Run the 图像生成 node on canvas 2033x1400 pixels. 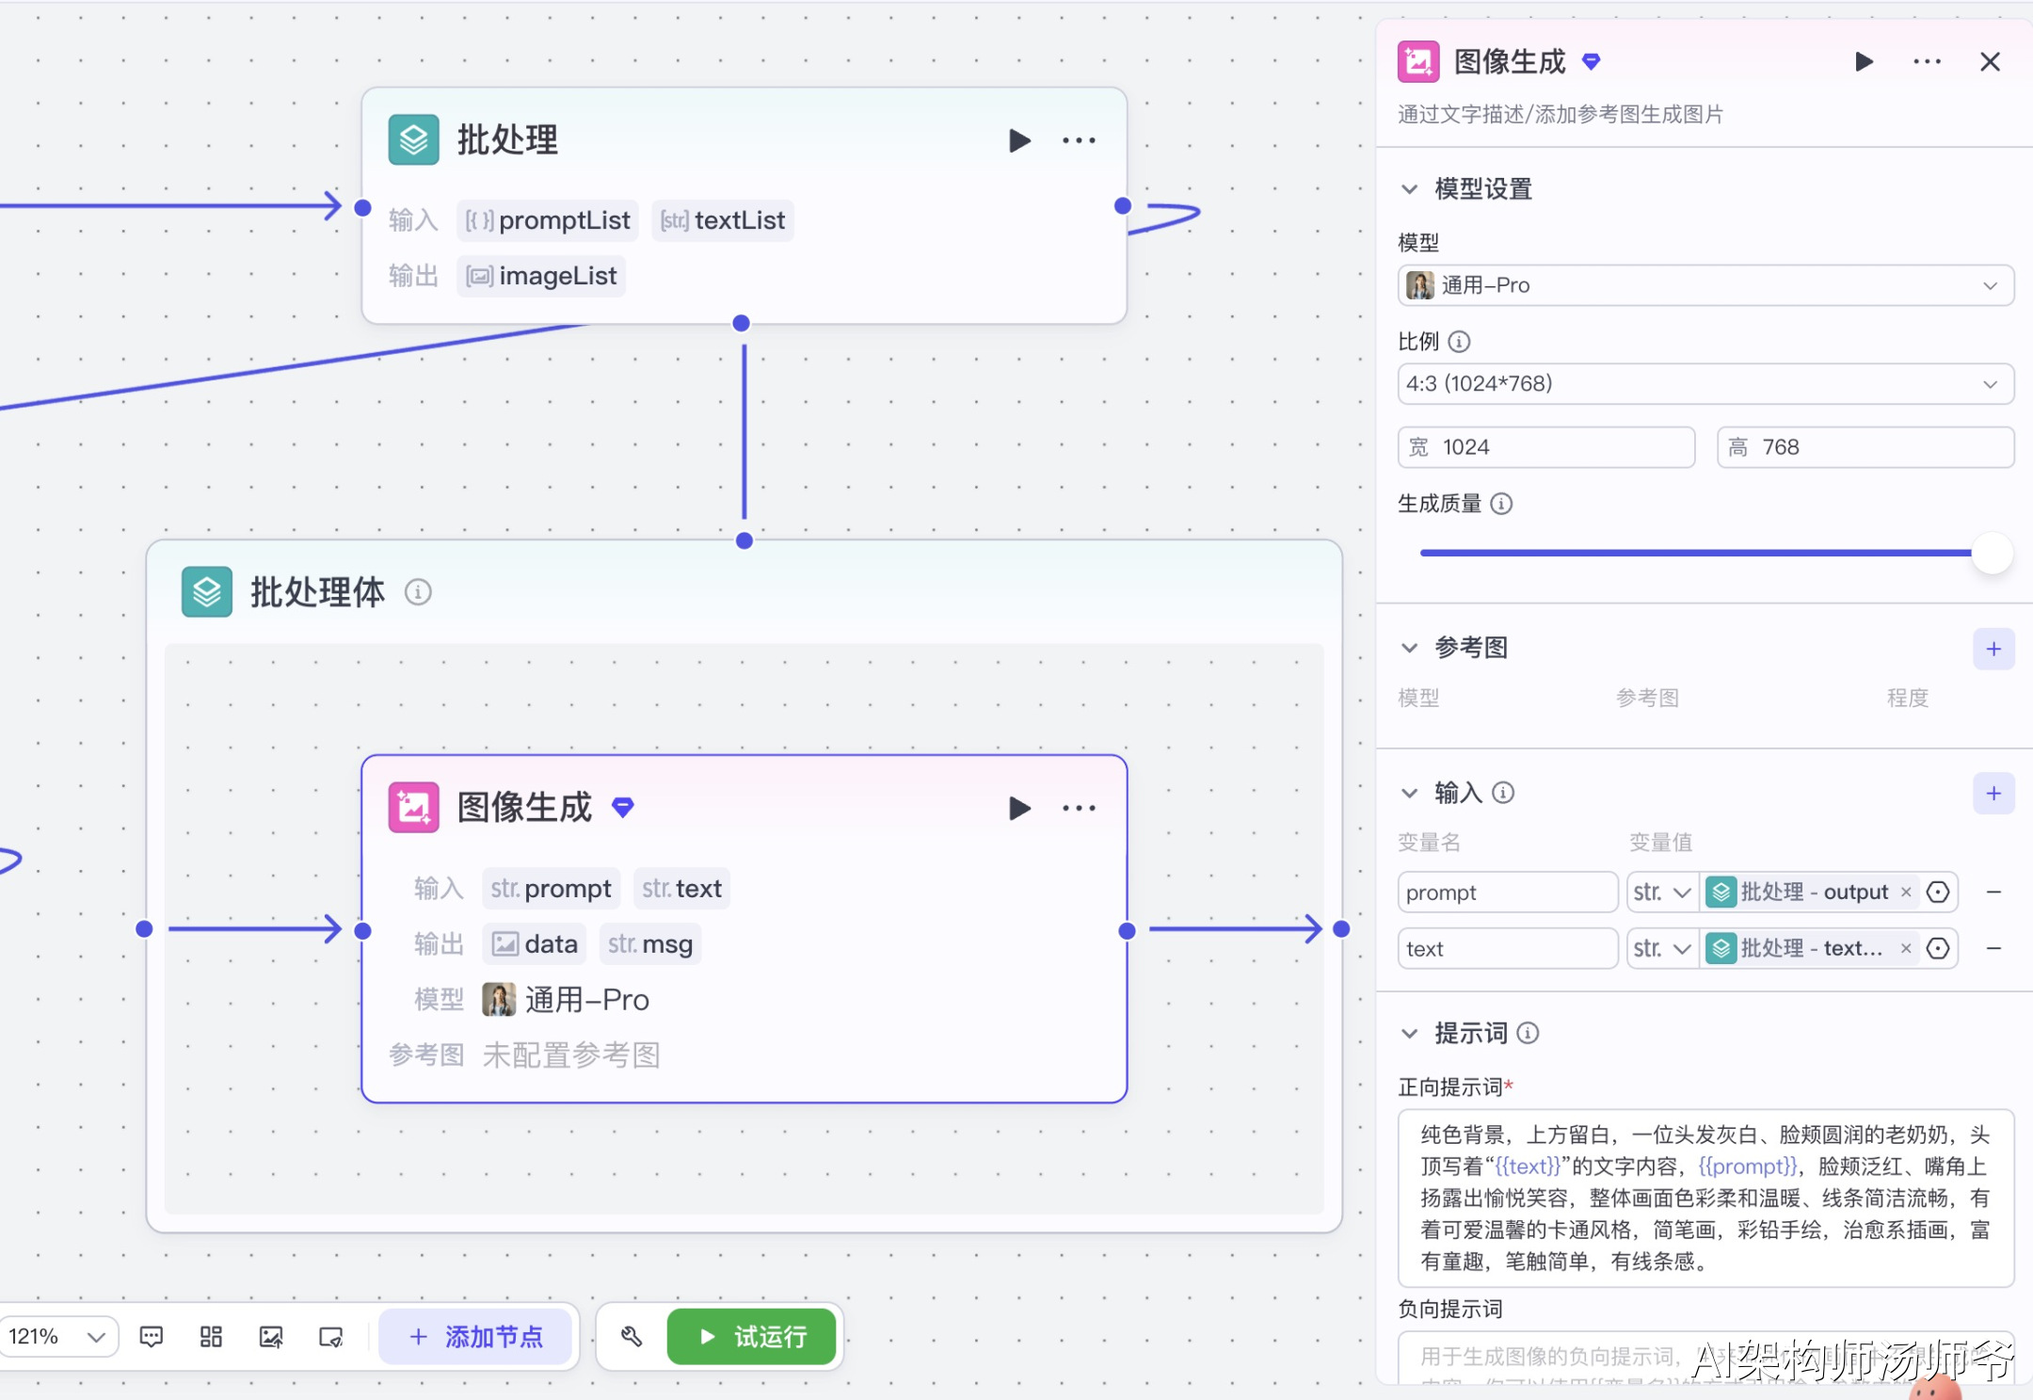(1019, 809)
